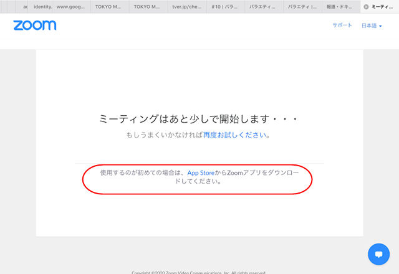The height and width of the screenshot is (274, 399).
Task: Select the ミーティ... tab title
Action: point(382,7)
